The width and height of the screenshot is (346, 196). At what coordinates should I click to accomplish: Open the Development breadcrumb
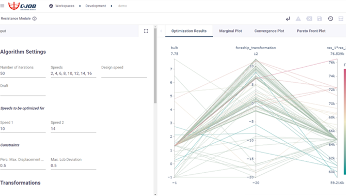coord(96,6)
